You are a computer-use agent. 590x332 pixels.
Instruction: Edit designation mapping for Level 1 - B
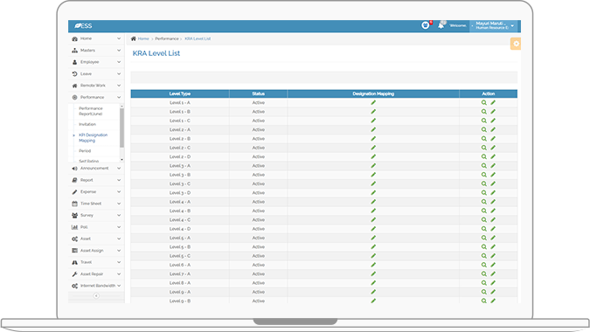373,112
